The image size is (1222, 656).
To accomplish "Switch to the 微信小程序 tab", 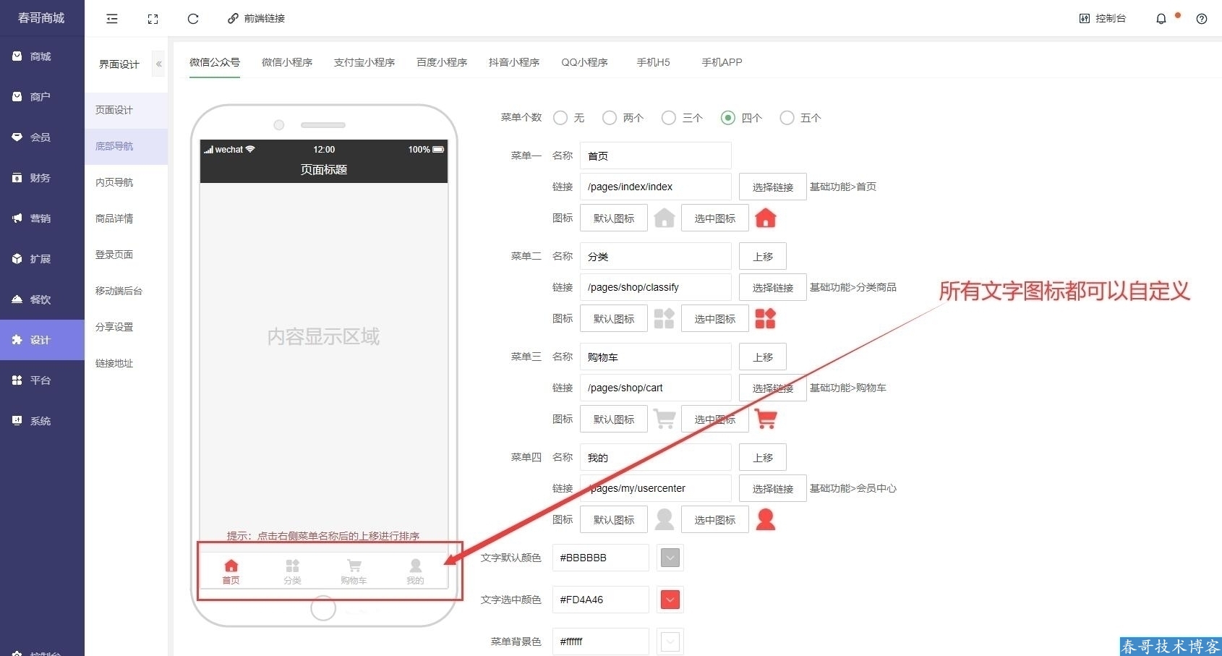I will pyautogui.click(x=287, y=62).
